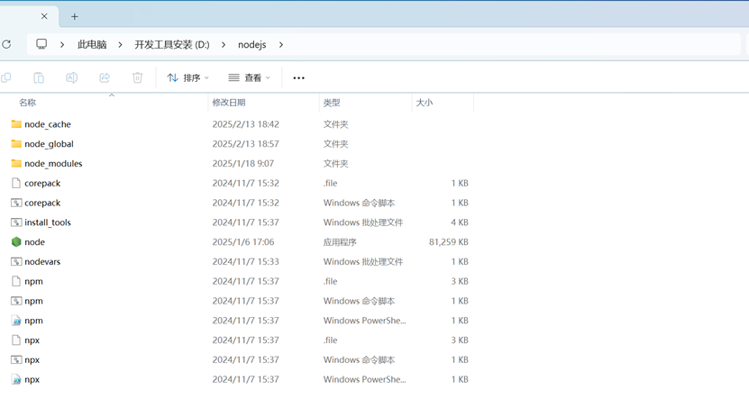Viewport: 749px width, 408px height.
Task: Select the green node application icon
Action: (16, 242)
